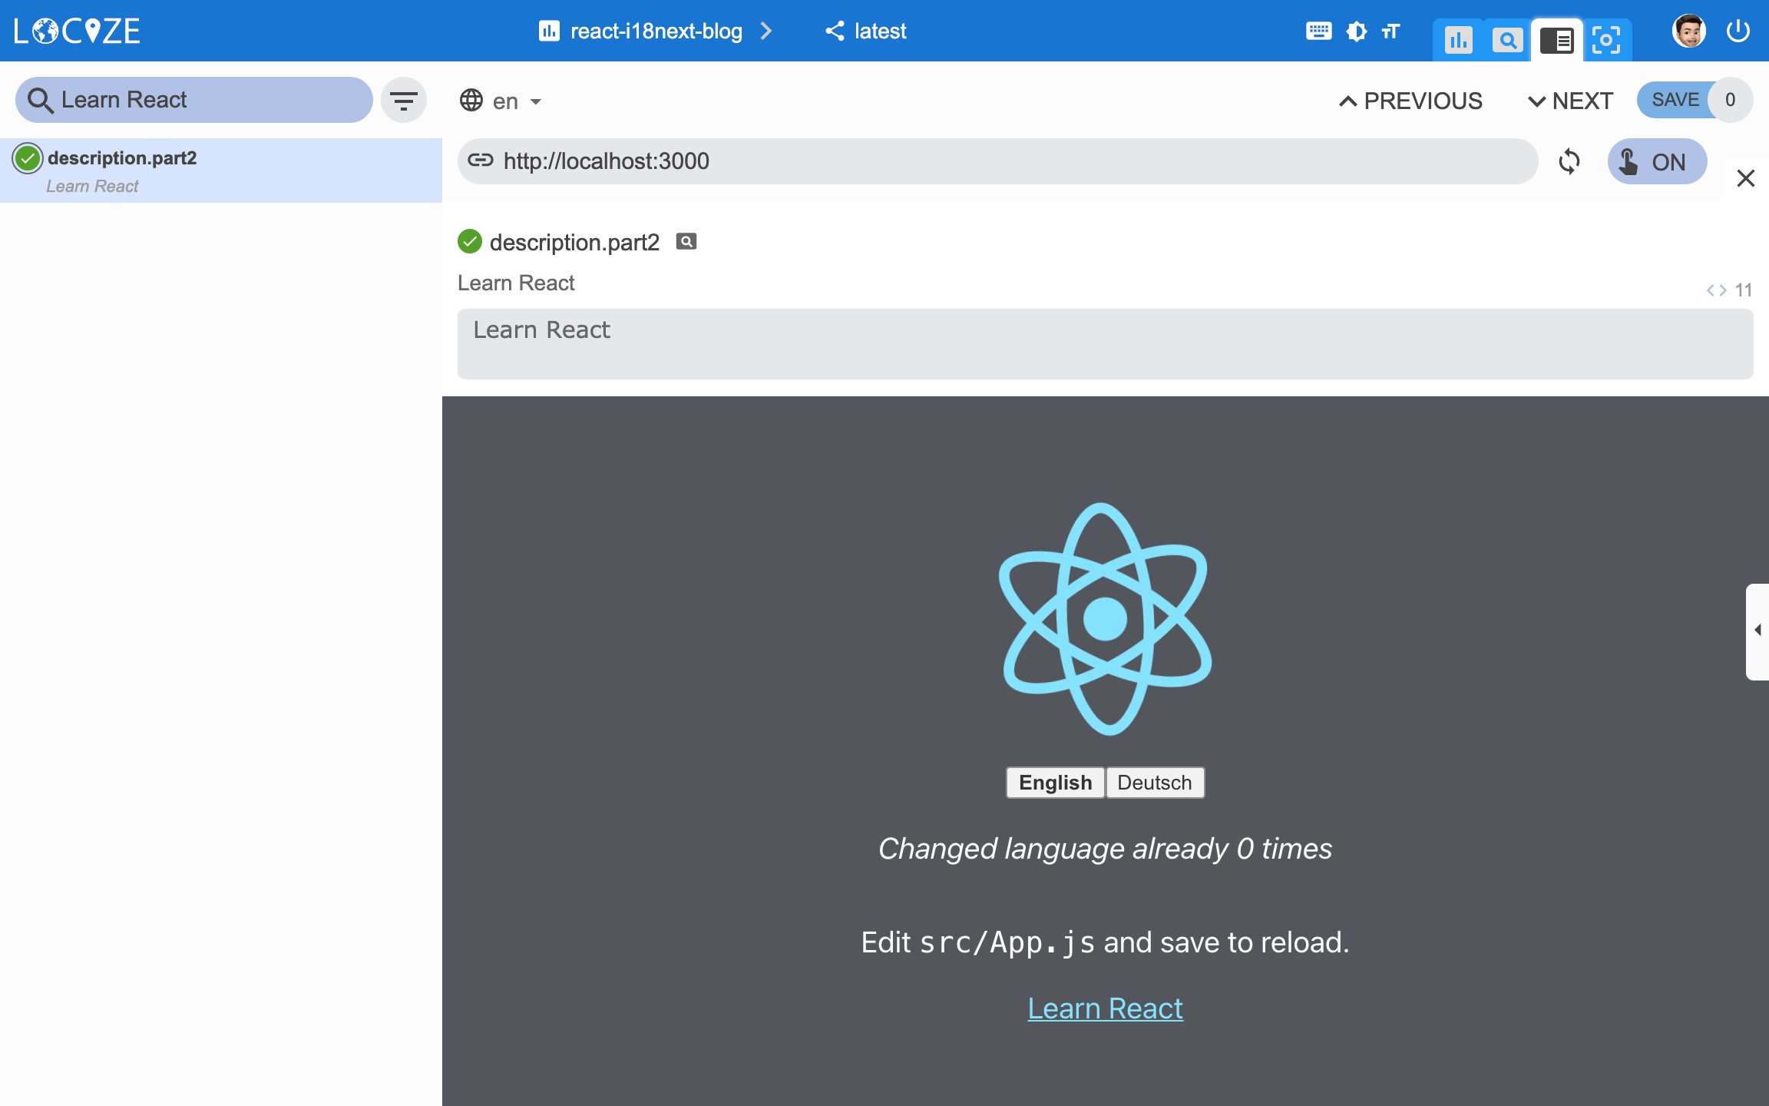The image size is (1769, 1106).
Task: Select English in the app preview
Action: [1055, 783]
